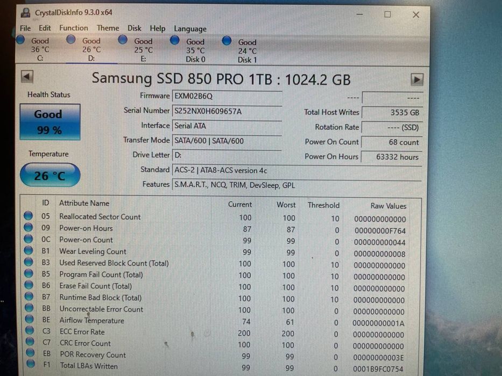502x376 pixels.
Task: Select the Total LBAs Written attribute name
Action: pyautogui.click(x=89, y=366)
